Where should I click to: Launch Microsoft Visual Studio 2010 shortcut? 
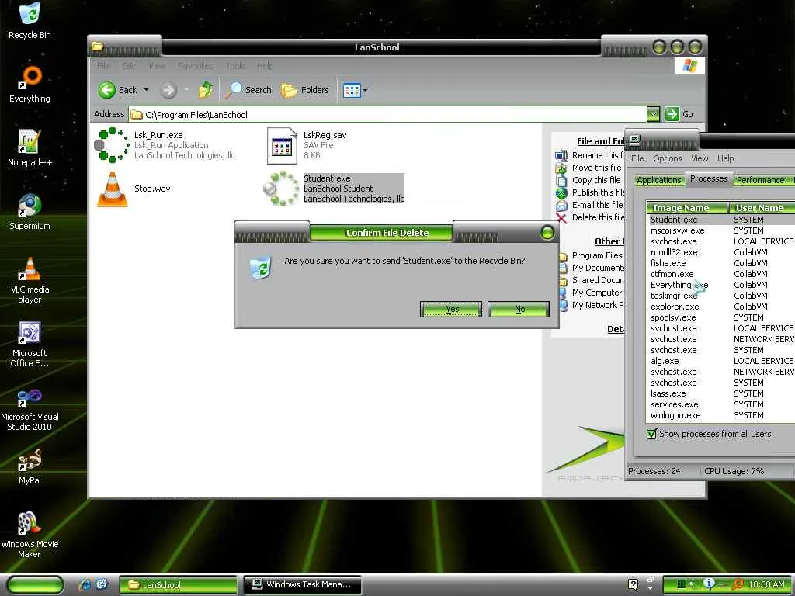point(30,408)
